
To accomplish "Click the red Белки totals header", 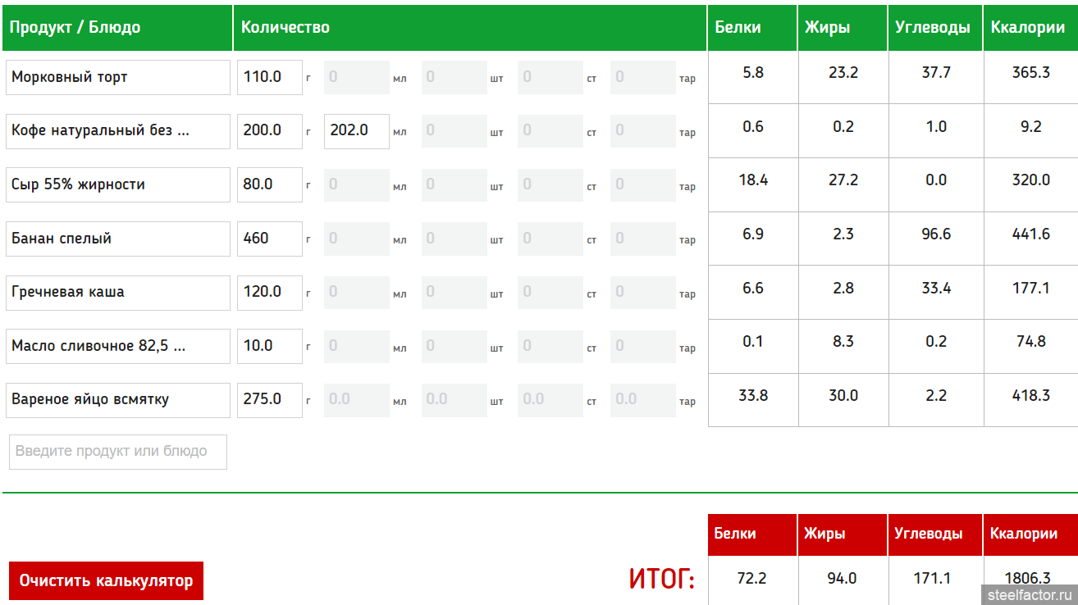I will coord(752,534).
